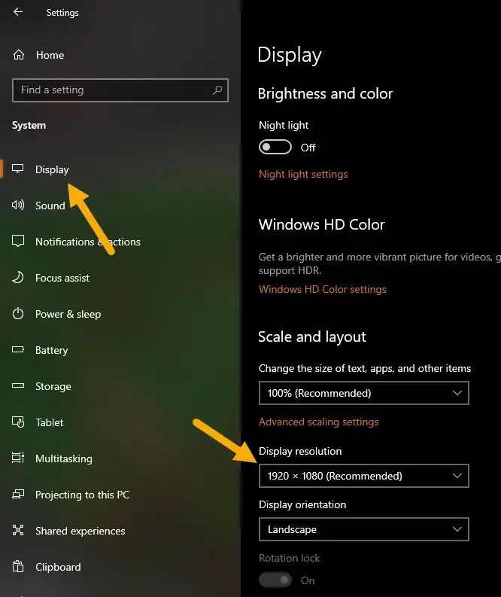
Task: Open Advanced scaling settings link
Action: pyautogui.click(x=319, y=422)
